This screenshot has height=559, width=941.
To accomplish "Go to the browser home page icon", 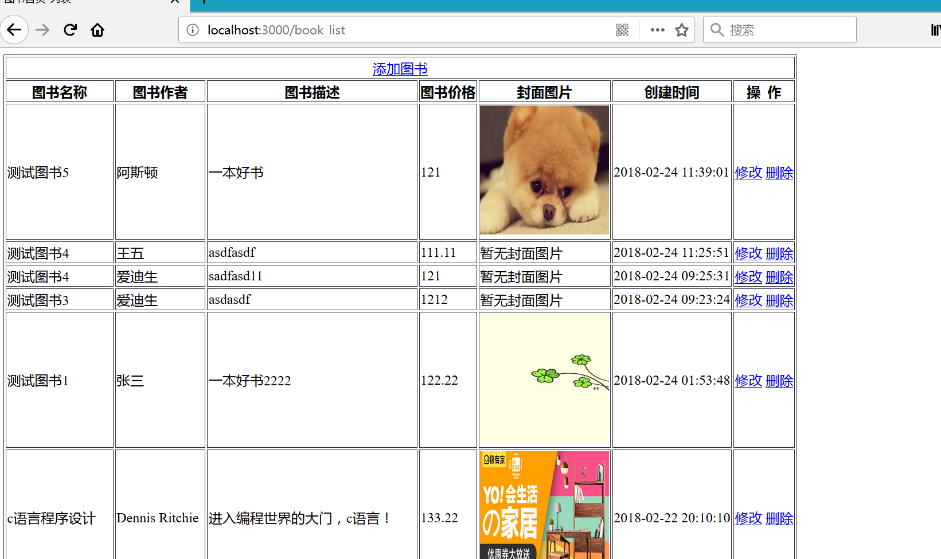I will click(x=97, y=30).
